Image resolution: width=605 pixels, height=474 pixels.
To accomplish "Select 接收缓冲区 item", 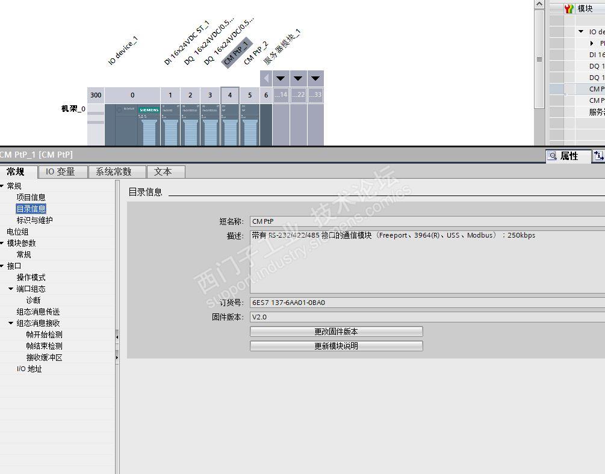I will (44, 357).
